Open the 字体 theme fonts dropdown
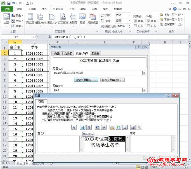This screenshot has width=191, height=169. [17, 21]
